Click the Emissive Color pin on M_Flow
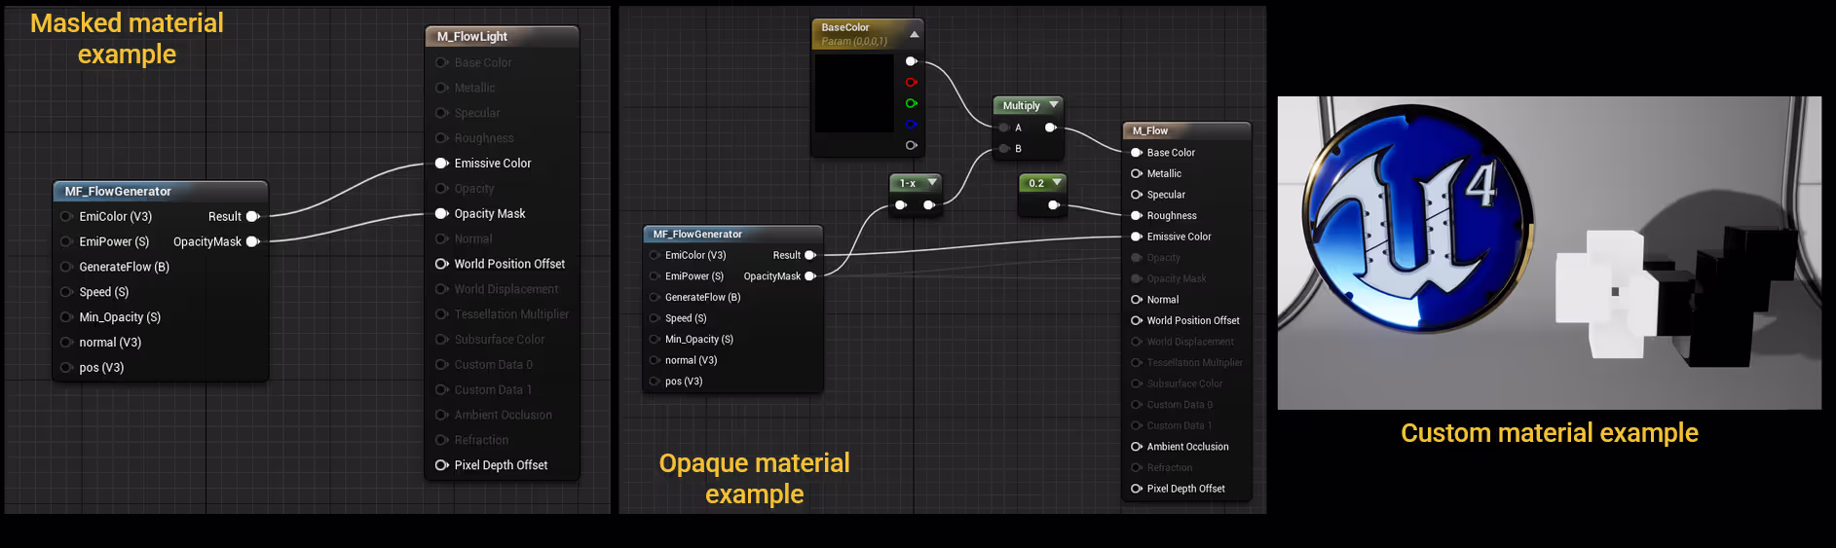This screenshot has width=1836, height=548. coord(1137,237)
